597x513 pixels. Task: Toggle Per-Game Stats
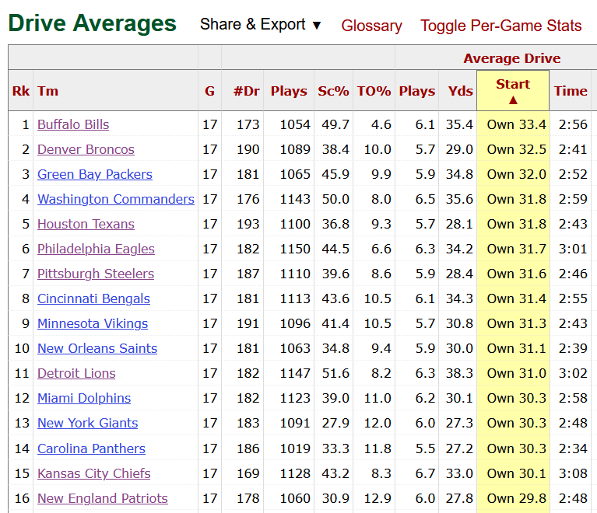500,26
